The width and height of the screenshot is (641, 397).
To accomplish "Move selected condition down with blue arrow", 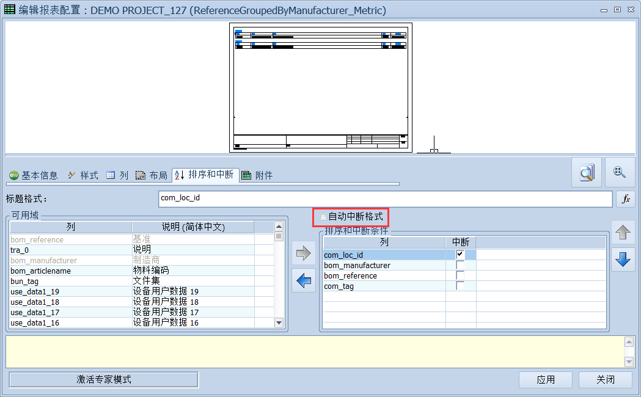I will tap(623, 260).
